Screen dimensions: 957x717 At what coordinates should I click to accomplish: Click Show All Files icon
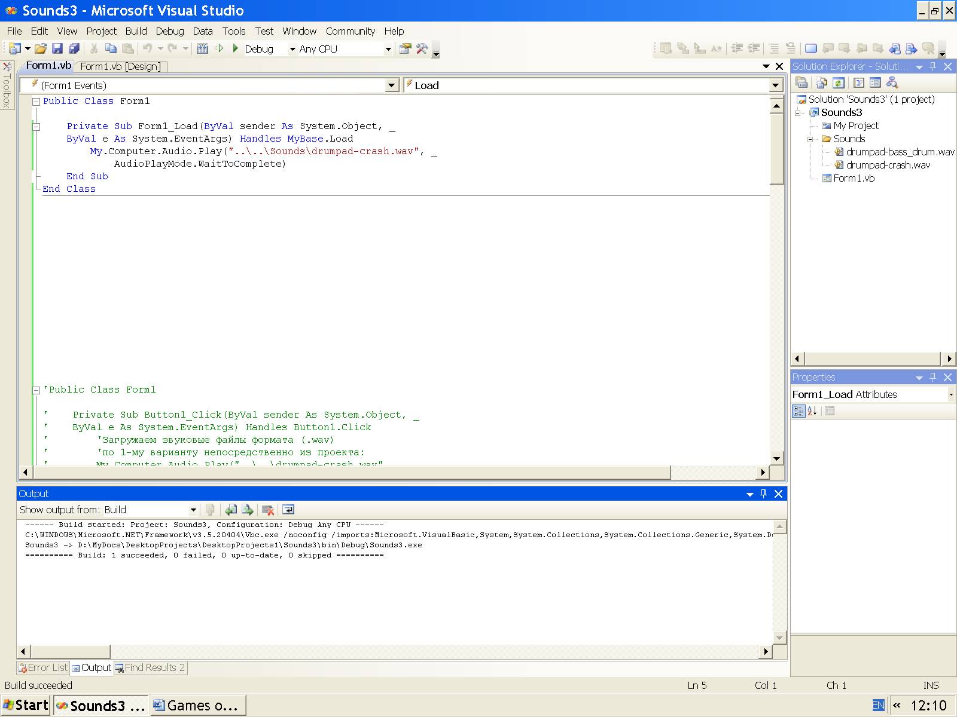click(x=822, y=83)
